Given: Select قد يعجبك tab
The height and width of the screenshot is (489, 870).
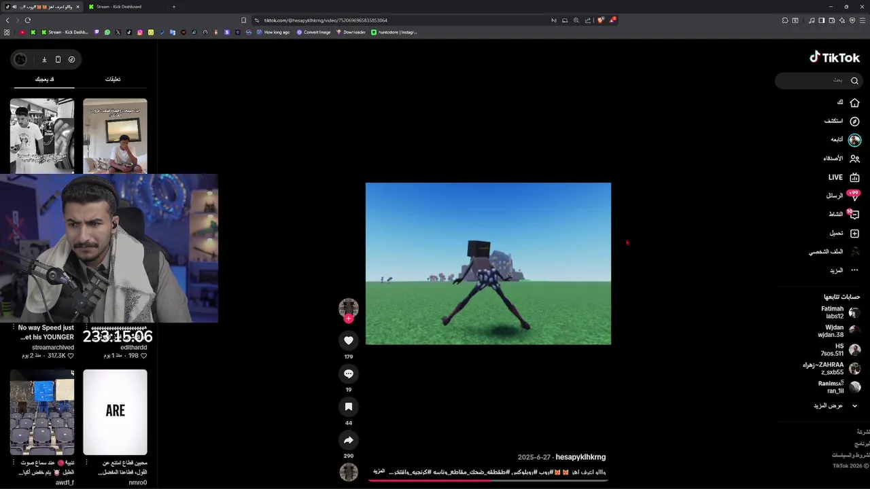Looking at the screenshot, I should [x=45, y=79].
